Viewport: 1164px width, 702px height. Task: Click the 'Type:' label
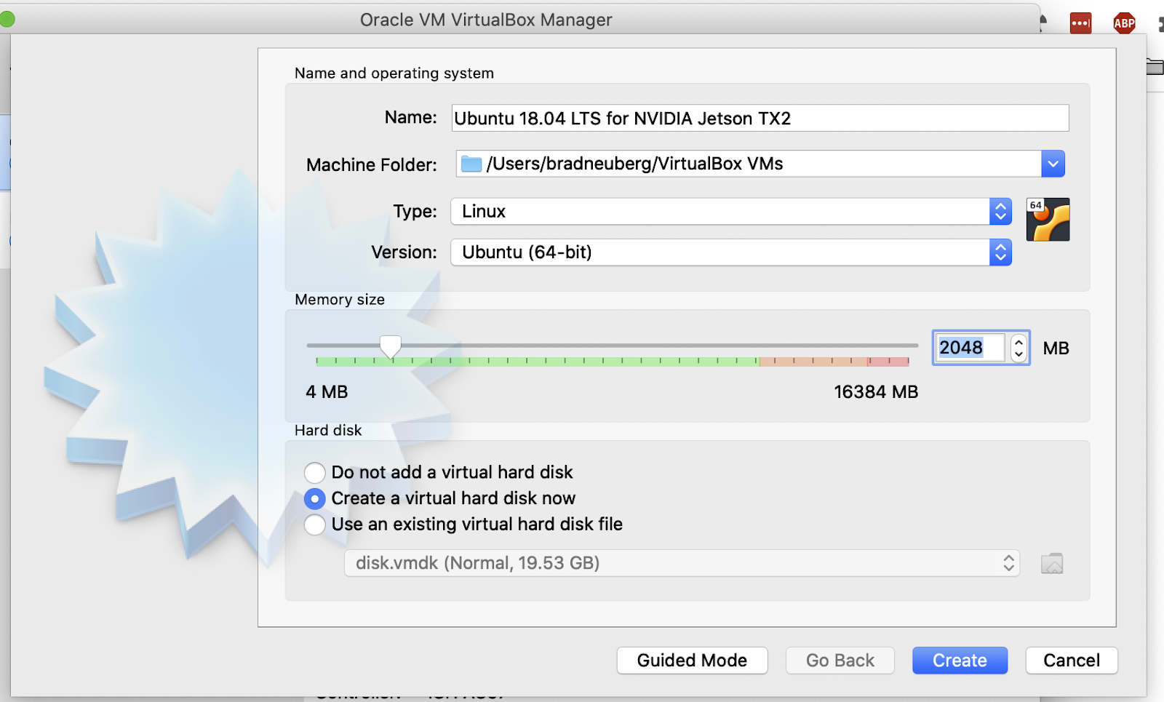[415, 212]
